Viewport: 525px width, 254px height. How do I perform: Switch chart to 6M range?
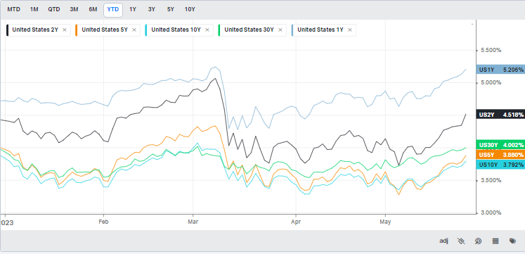[x=93, y=9]
